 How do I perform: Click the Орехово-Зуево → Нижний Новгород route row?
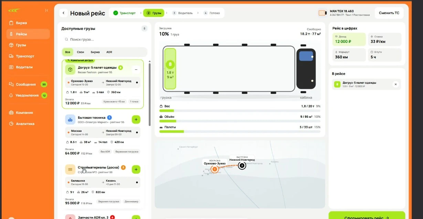pos(103,82)
